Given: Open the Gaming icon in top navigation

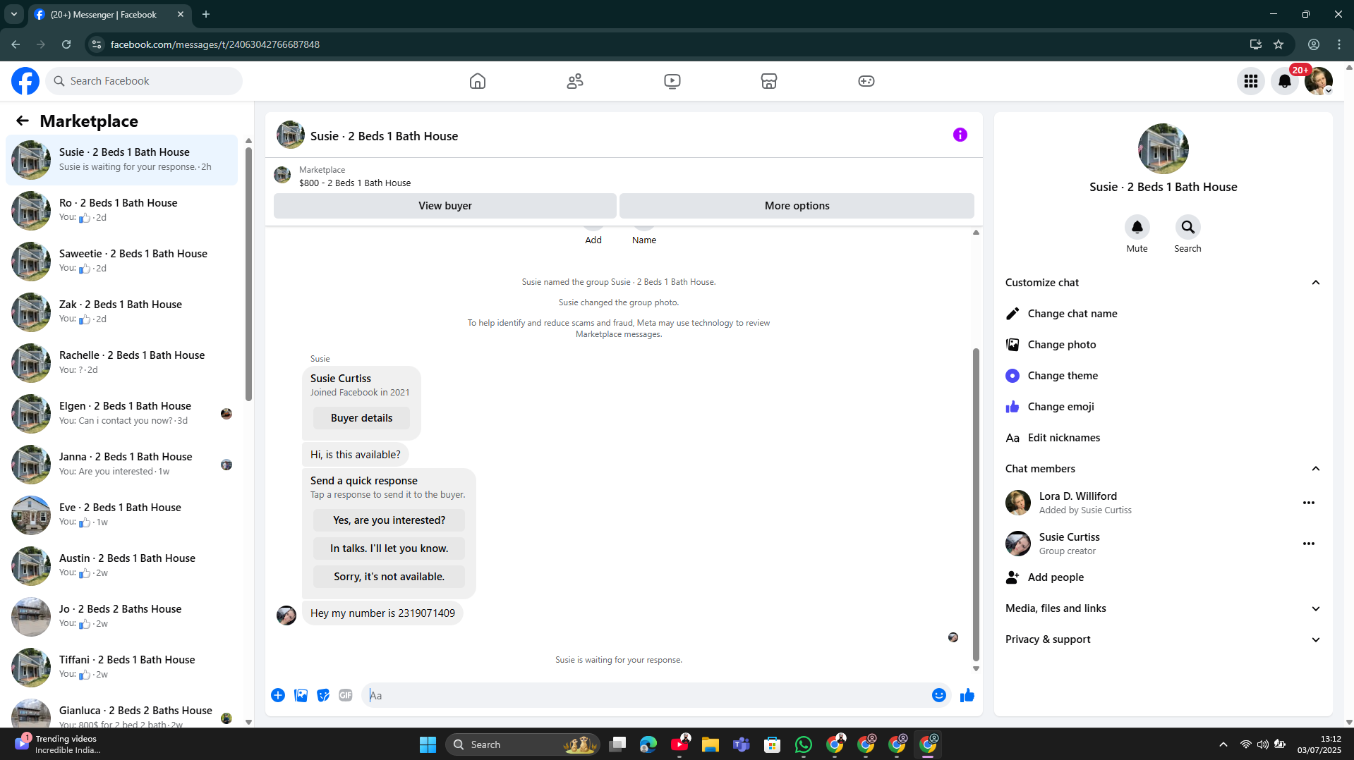Looking at the screenshot, I should (866, 81).
